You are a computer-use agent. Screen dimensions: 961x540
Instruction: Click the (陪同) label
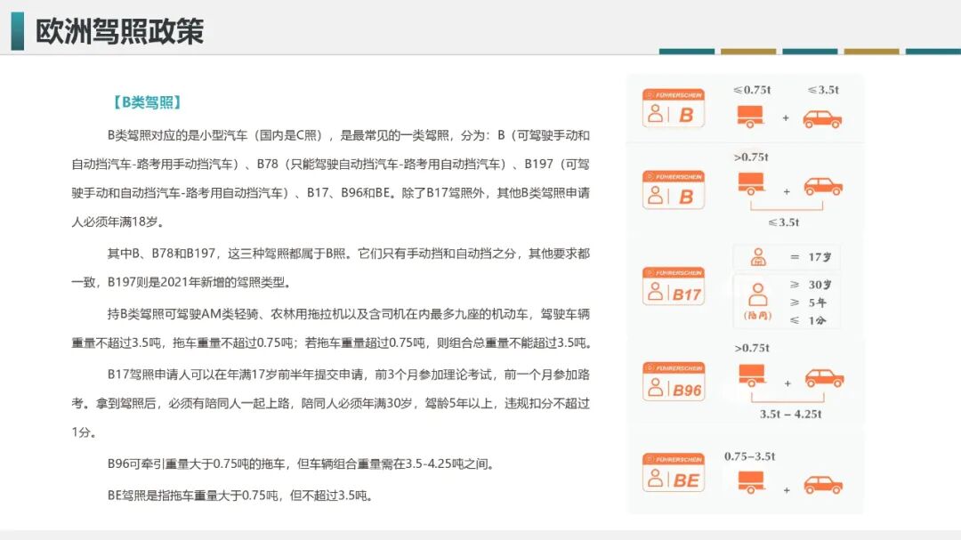757,316
